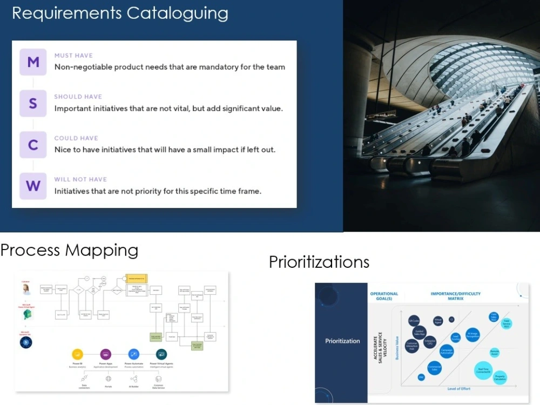Click the Microsoft Dynamics 365 icon
The image size is (540, 405).
[26, 342]
